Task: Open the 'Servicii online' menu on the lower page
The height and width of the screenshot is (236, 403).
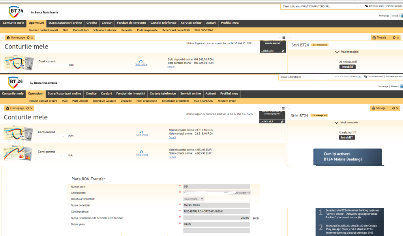Action: pyautogui.click(x=191, y=94)
